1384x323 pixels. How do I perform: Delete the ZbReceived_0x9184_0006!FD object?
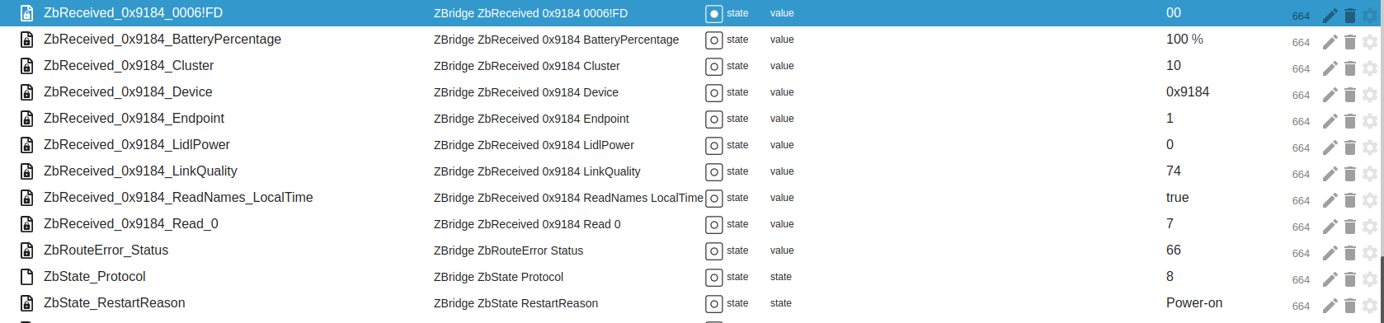click(x=1350, y=16)
